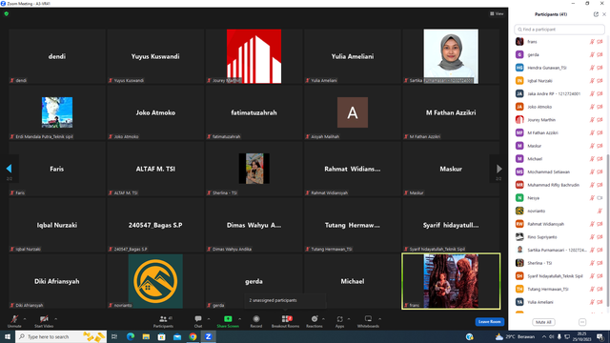
Task: Click Jourey Marthin avatar in participants list
Action: click(519, 120)
